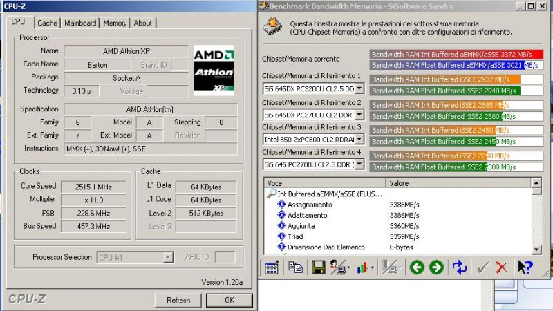Click the copy results icon
Viewport: 553px width, 311px height.
point(295,267)
